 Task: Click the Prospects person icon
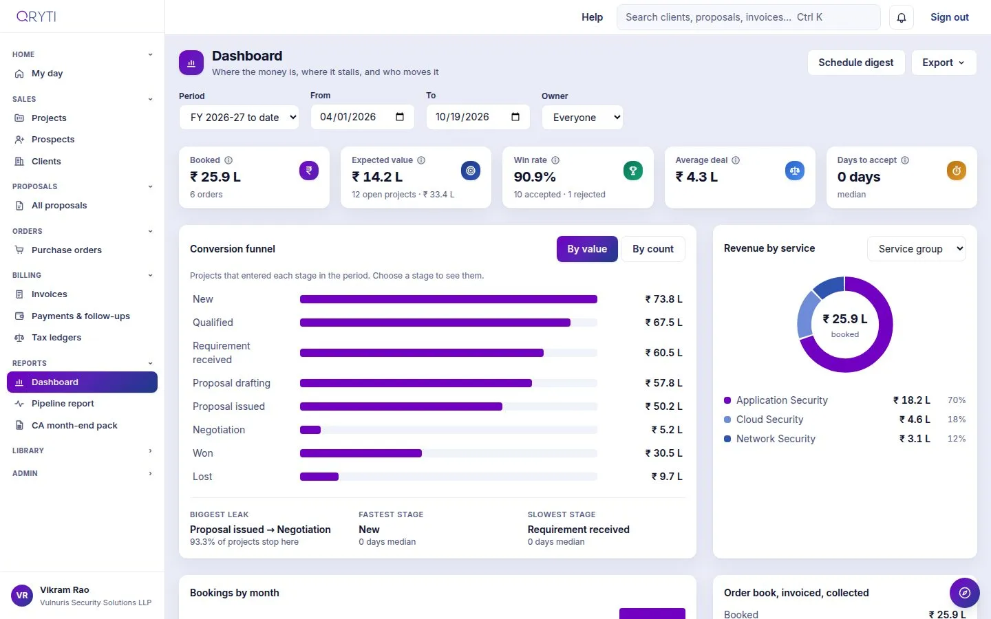[19, 140]
